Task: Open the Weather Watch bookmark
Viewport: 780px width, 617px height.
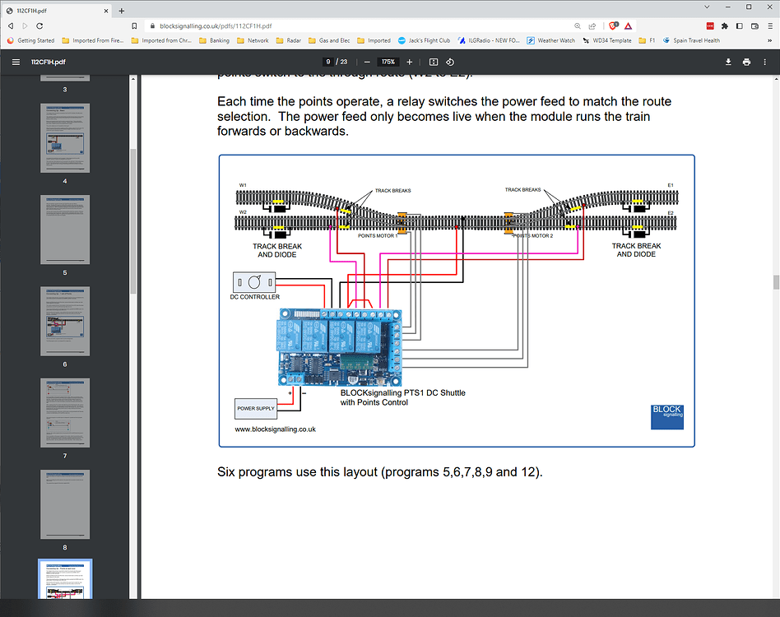Action: click(550, 39)
